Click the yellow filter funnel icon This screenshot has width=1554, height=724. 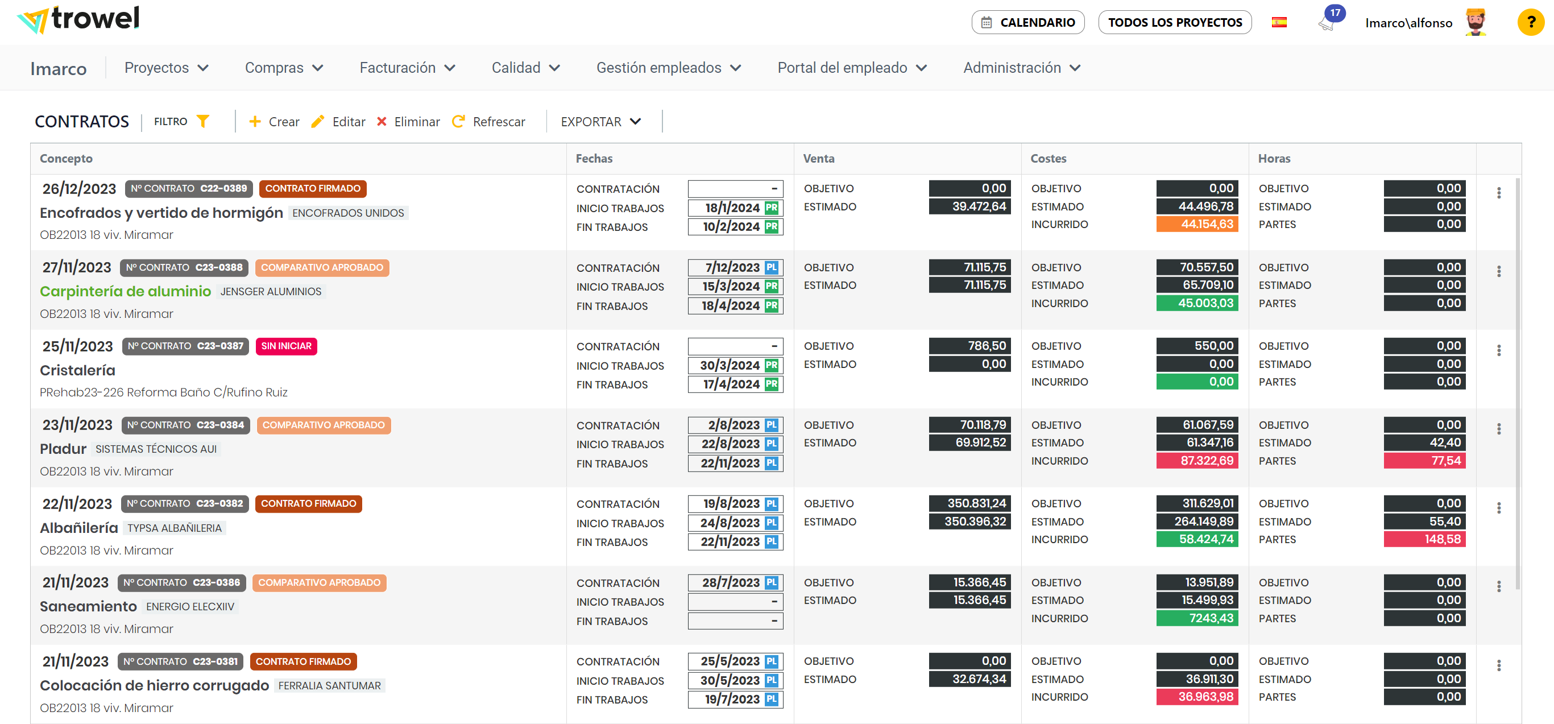(x=204, y=121)
